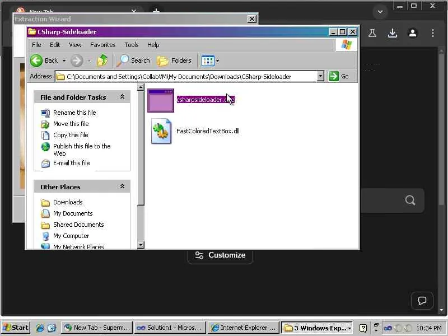
Task: Select the csharpsideloader.exe purple icon
Action: pyautogui.click(x=161, y=100)
